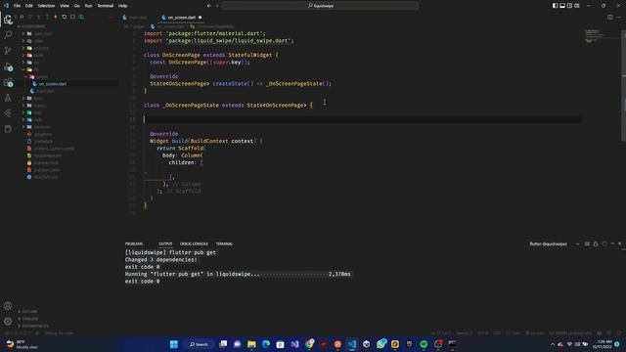Viewport: 626px width, 352px height.
Task: Clear the output panel
Action: coord(587,243)
